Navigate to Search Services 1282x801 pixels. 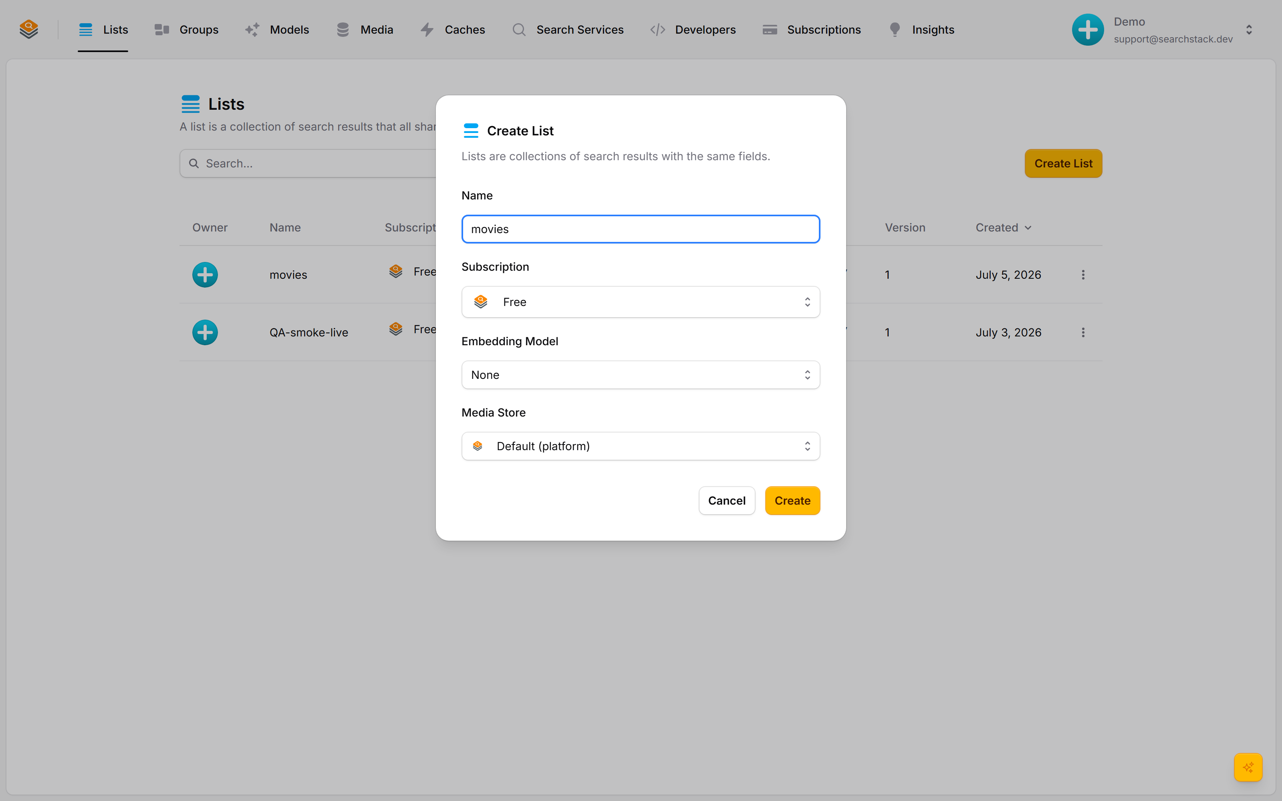click(567, 30)
